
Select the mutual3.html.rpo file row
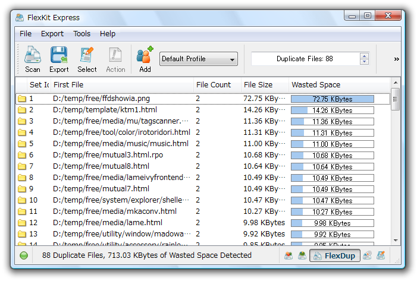[x=203, y=155]
